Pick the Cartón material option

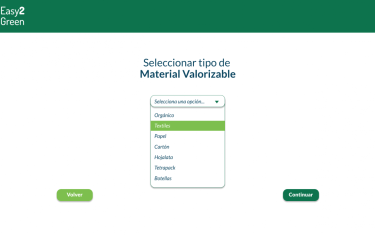[x=187, y=147]
